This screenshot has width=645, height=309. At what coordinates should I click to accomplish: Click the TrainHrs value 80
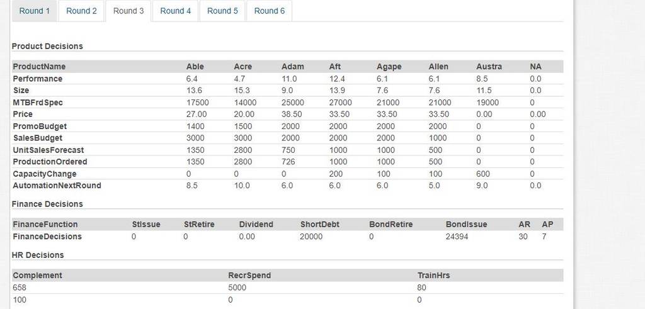point(421,288)
